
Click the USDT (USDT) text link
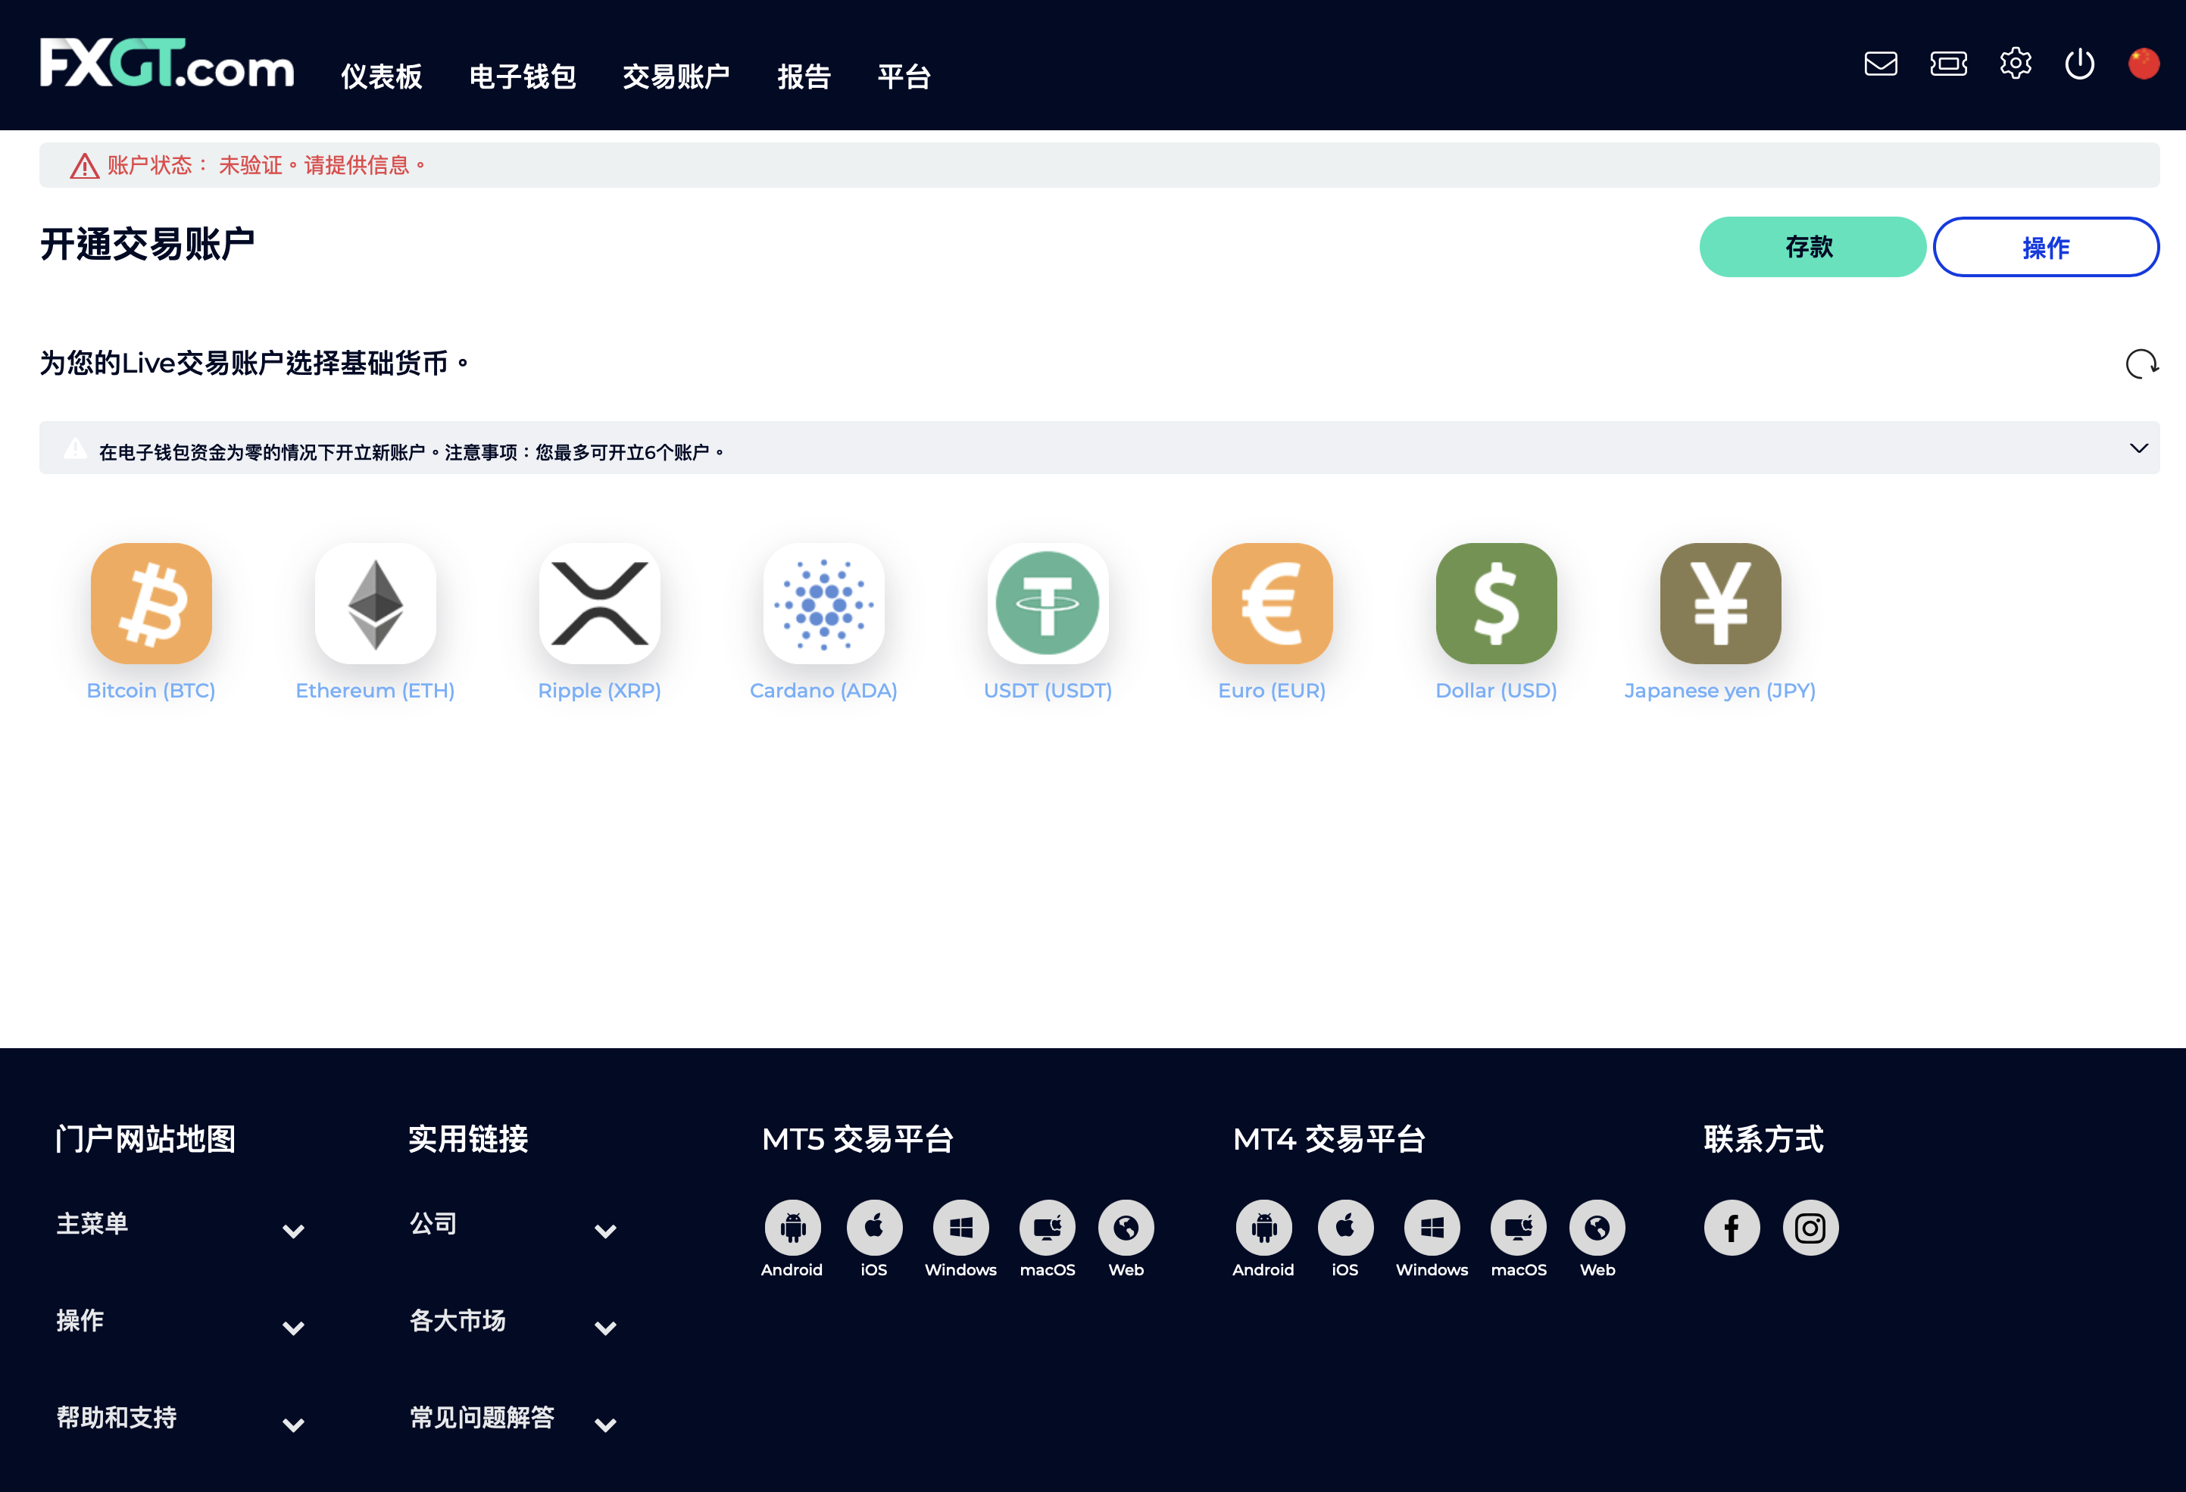pos(1048,691)
